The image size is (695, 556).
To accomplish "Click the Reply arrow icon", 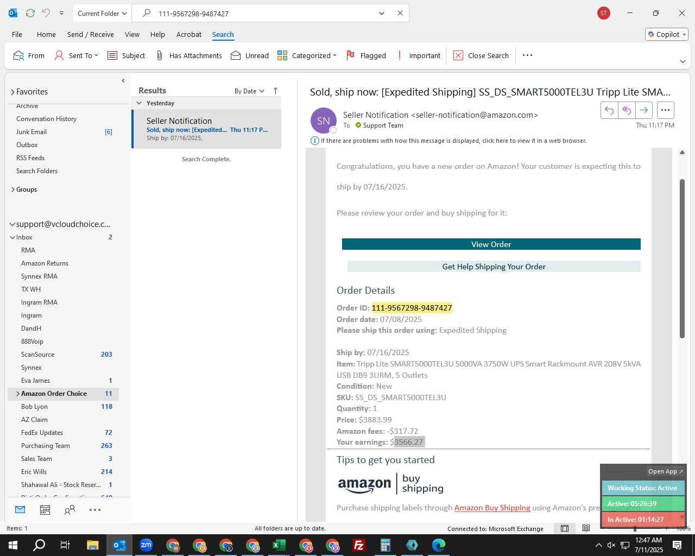I will point(609,110).
